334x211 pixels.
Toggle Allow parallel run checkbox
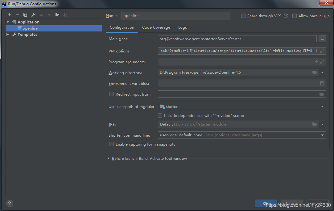[x=295, y=16]
